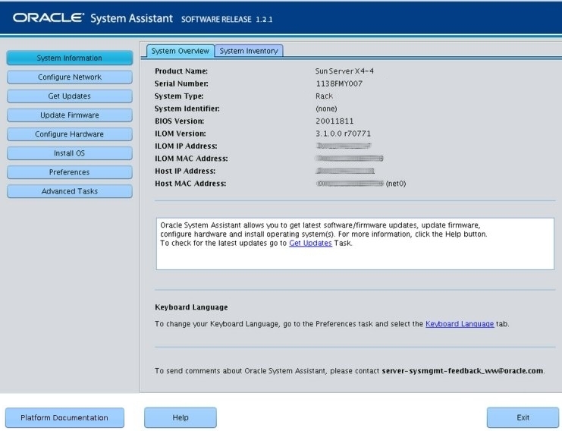Start the Install OS task
Screen dimensions: 562x431
[70, 153]
